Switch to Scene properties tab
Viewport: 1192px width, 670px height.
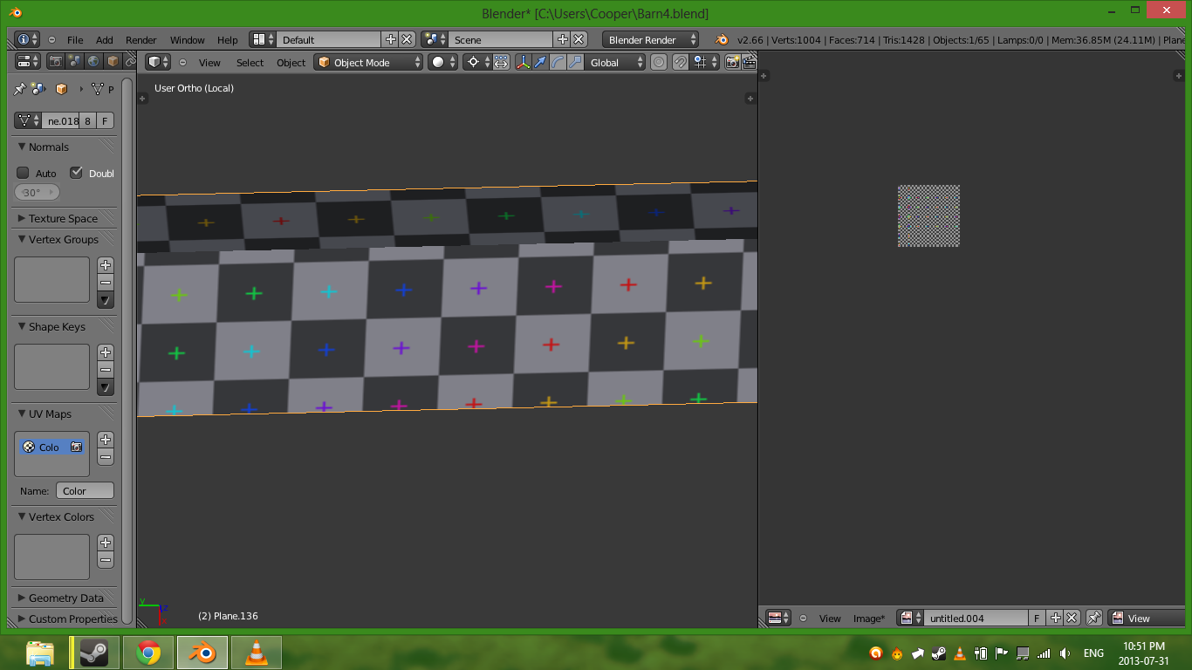pyautogui.click(x=74, y=61)
